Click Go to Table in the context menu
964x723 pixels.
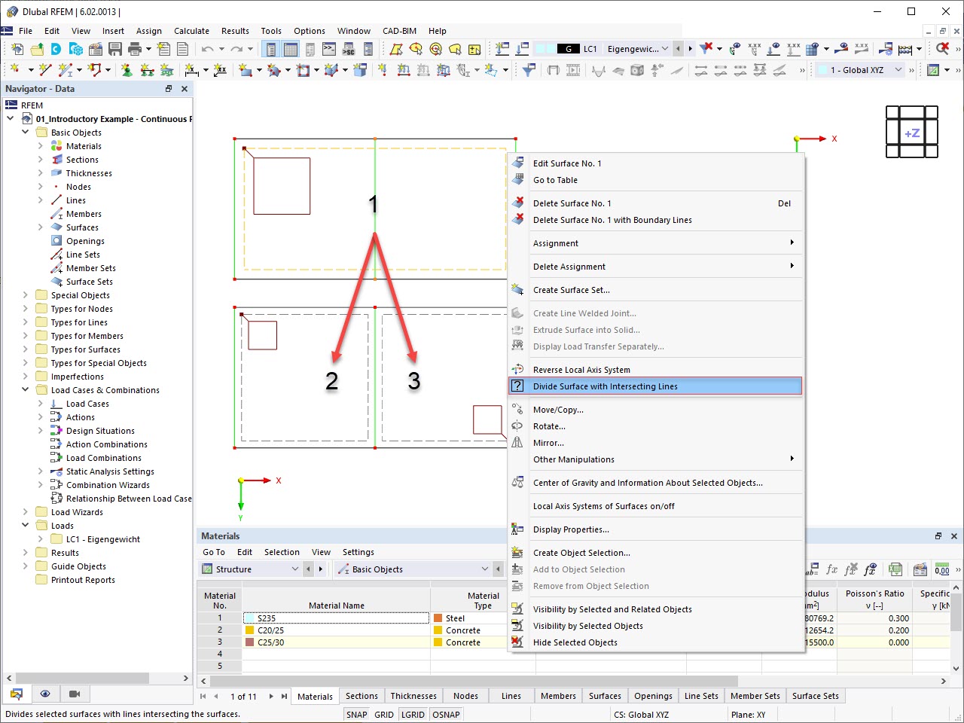[x=555, y=180]
